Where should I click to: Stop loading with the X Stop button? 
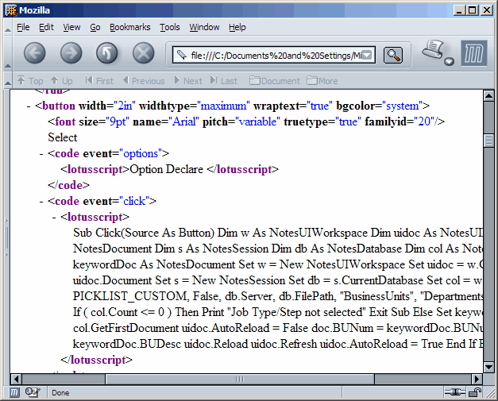click(143, 53)
